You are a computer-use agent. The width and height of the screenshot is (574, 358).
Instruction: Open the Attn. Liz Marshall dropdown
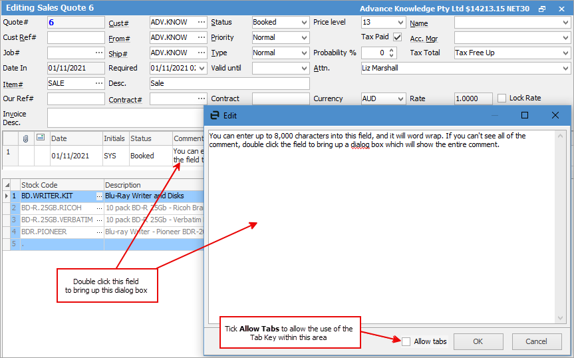[565, 69]
